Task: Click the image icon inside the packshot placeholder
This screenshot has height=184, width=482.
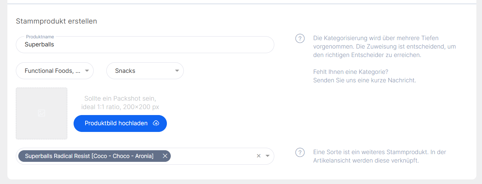Action: pyautogui.click(x=42, y=113)
